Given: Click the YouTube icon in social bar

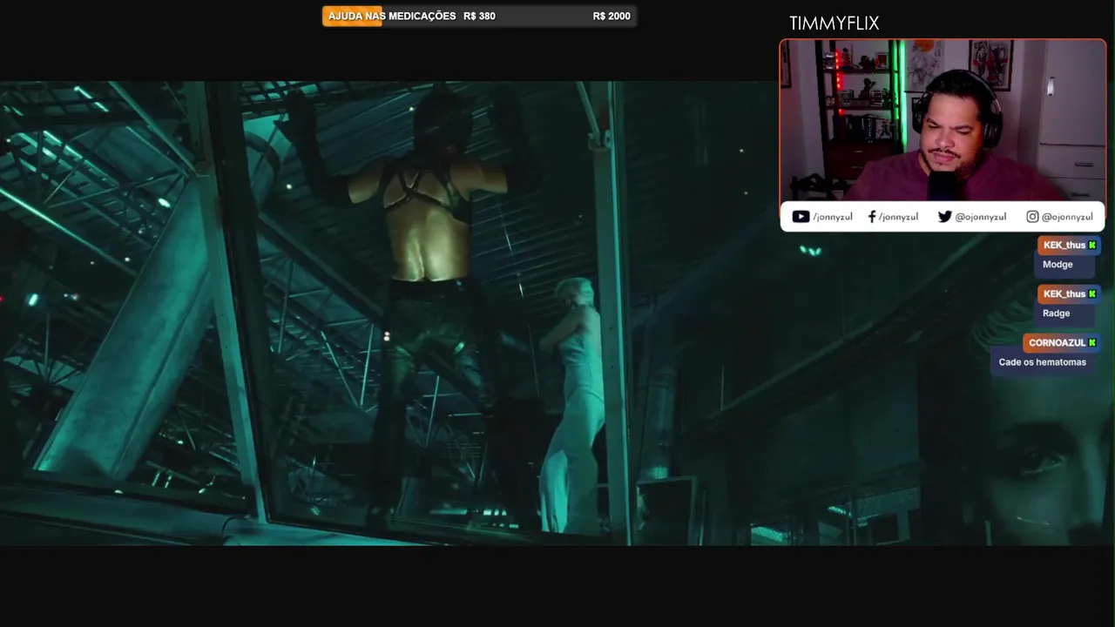Looking at the screenshot, I should coord(801,217).
